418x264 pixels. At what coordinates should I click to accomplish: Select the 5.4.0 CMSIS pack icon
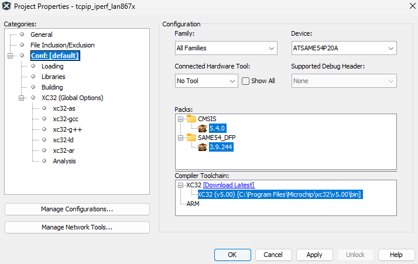pyautogui.click(x=203, y=128)
